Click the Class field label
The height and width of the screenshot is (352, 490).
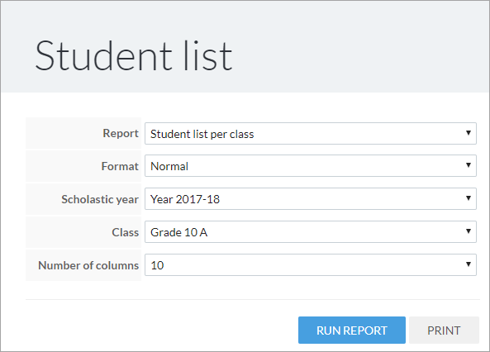(125, 232)
